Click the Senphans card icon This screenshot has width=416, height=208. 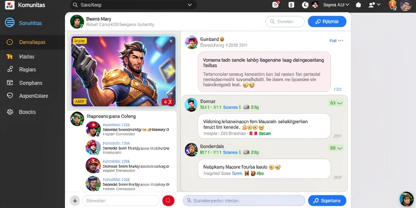coord(10,83)
